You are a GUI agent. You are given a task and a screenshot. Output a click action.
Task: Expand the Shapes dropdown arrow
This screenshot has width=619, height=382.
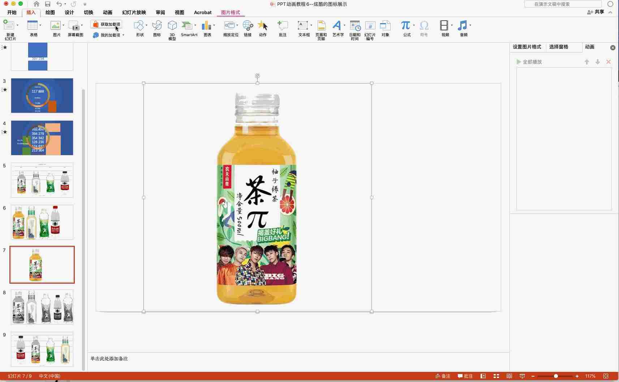tap(146, 25)
